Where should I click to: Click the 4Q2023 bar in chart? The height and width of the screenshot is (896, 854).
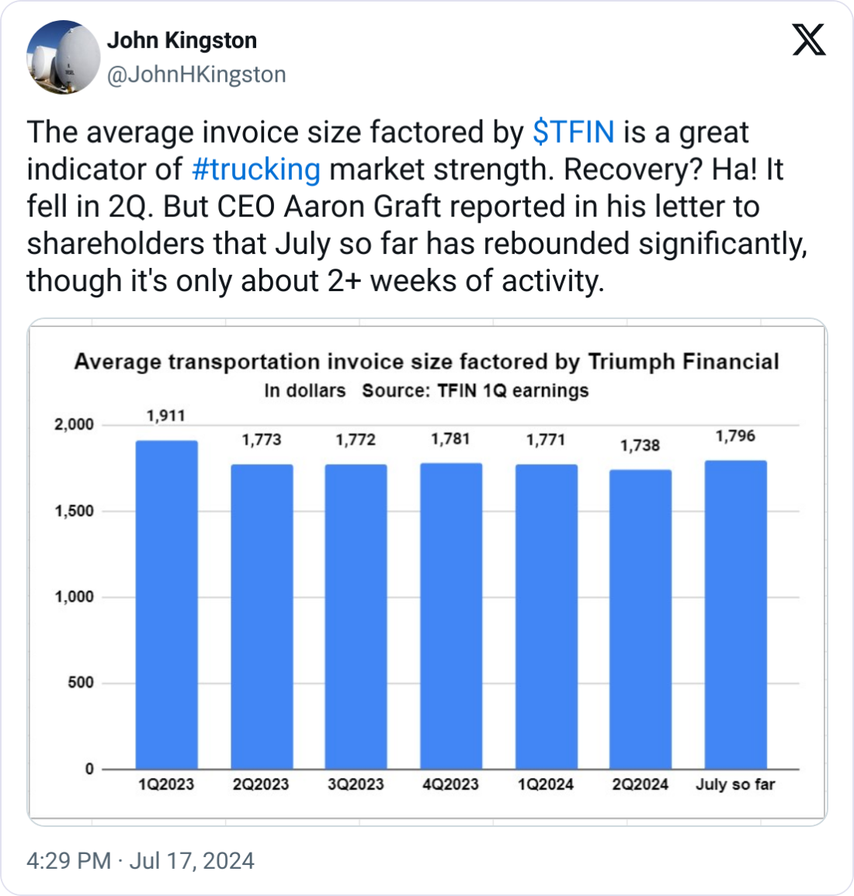(451, 617)
